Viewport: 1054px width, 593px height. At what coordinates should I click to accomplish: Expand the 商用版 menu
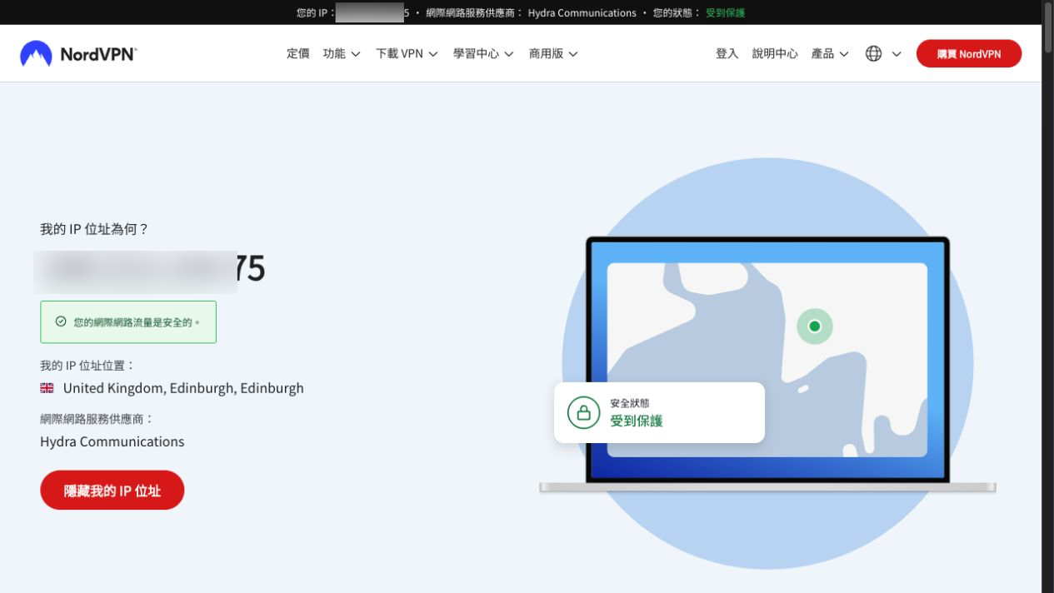point(553,53)
